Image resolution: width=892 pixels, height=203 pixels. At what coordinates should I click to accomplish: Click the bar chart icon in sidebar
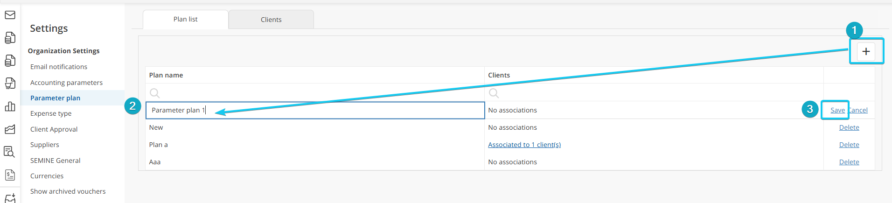(x=10, y=106)
